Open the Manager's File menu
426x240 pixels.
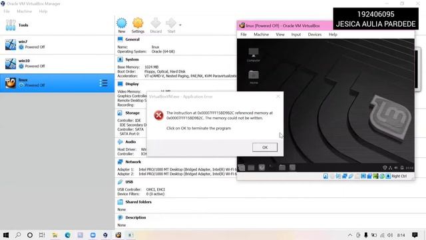click(7, 11)
